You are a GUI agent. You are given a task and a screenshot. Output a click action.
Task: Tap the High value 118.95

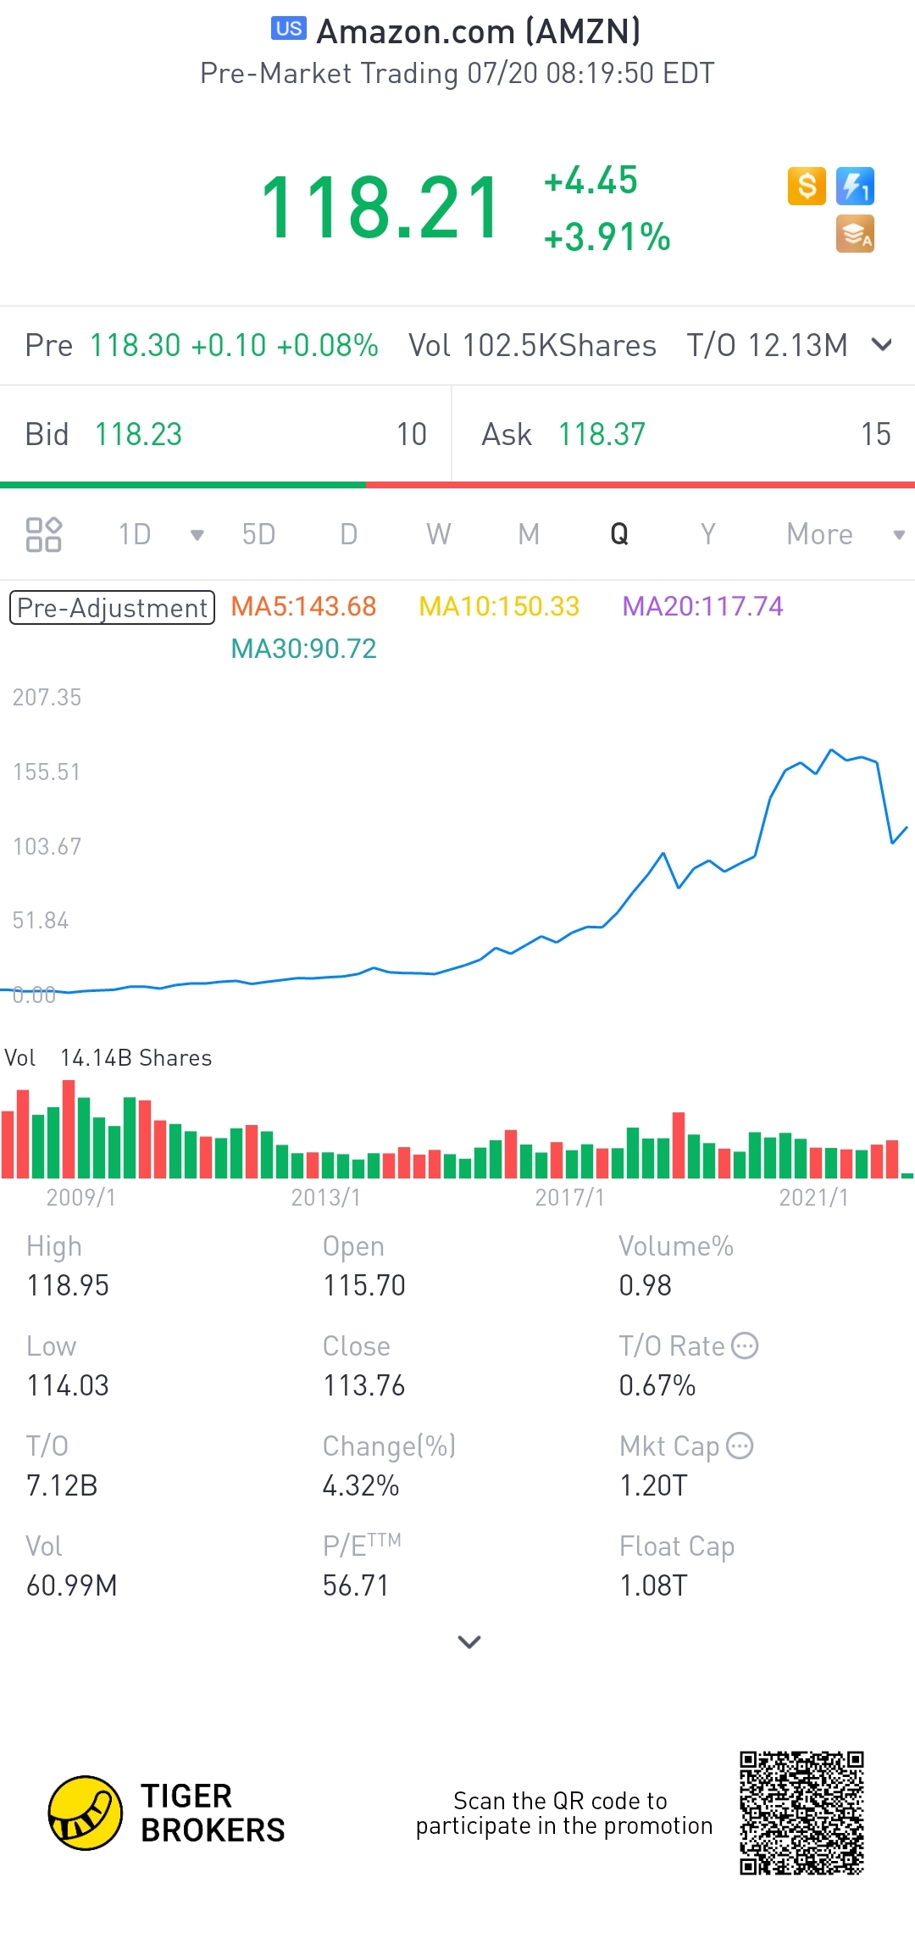click(68, 1285)
